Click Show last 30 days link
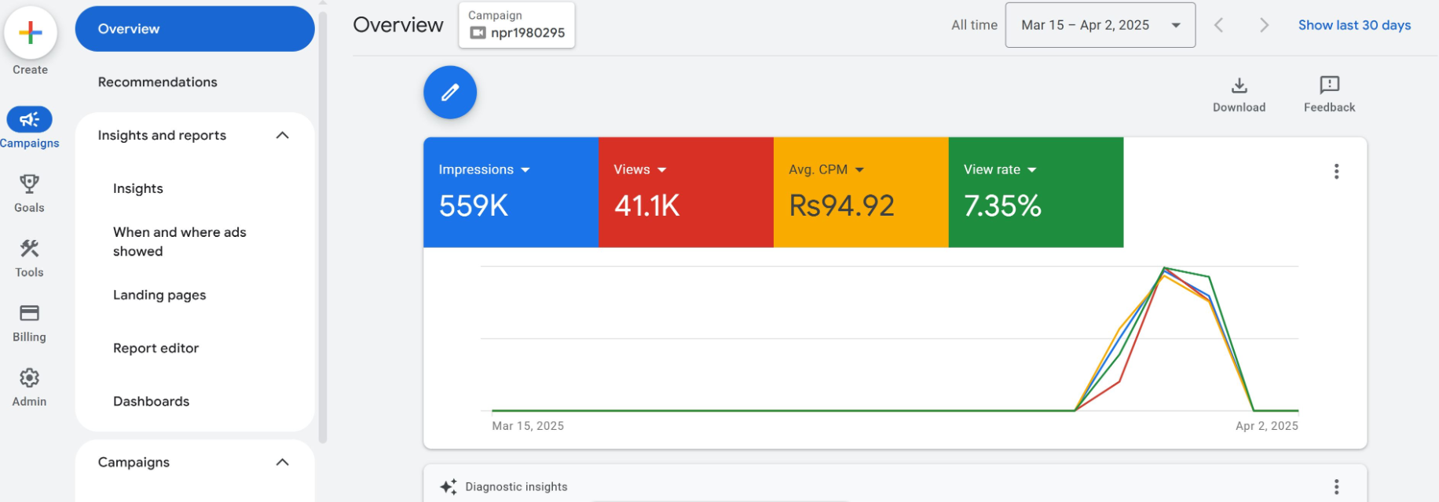 [1354, 25]
